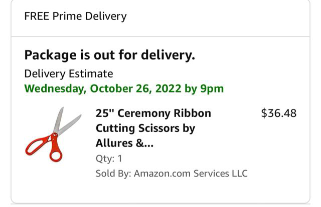Click the $36.48 item price
This screenshot has width=321, height=207.
279,113
